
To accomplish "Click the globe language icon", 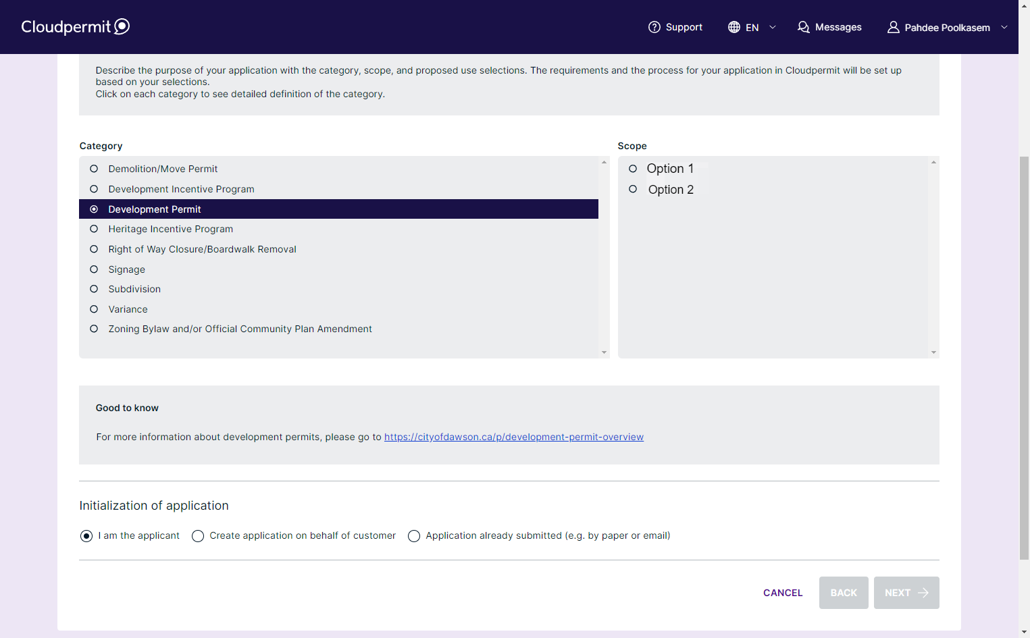I will tap(733, 27).
